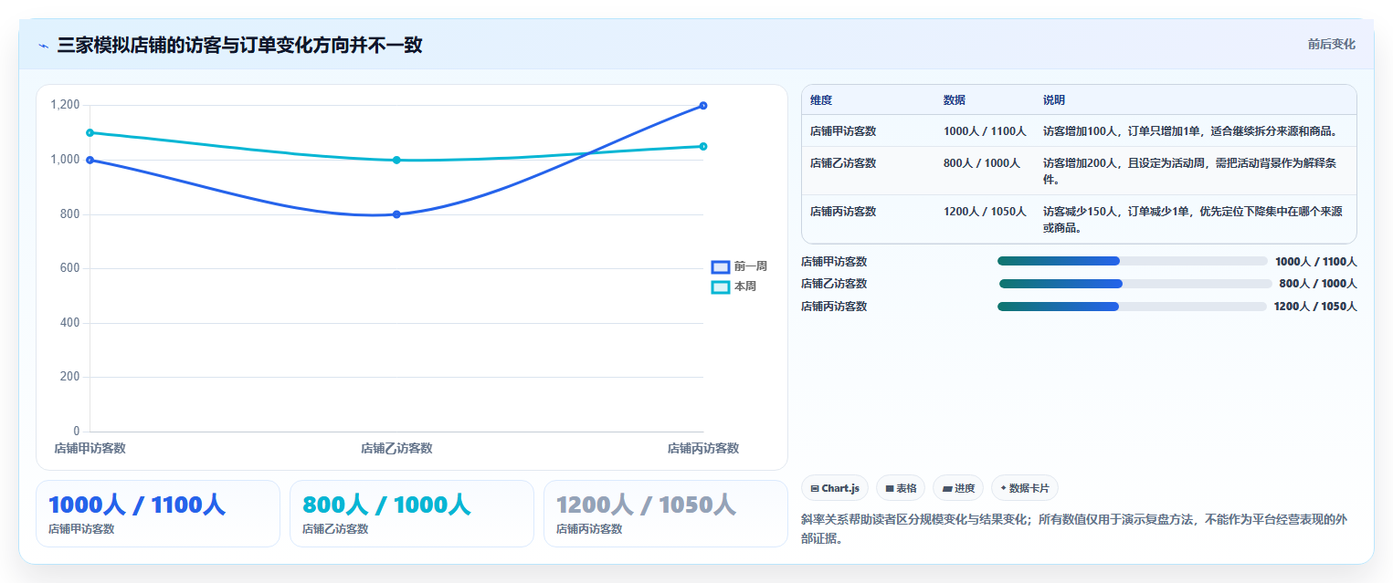Viewport: 1393px width, 583px height.
Task: Click table cell 1200人 / 1050人
Action: click(985, 212)
